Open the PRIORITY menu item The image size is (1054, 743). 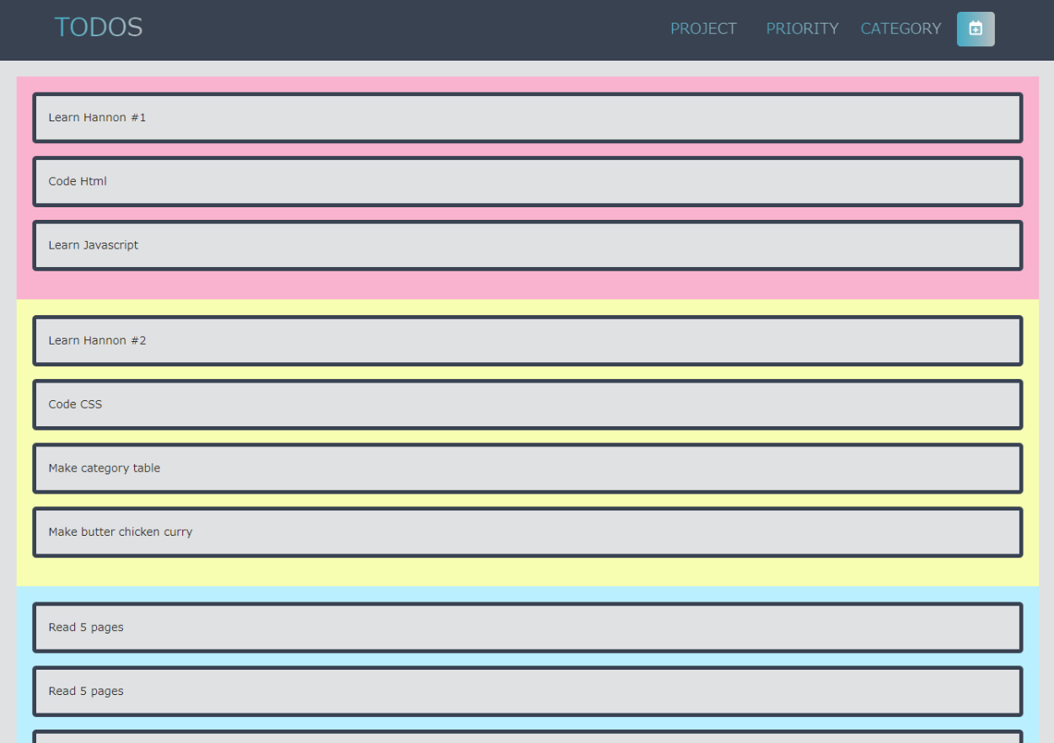(x=802, y=29)
